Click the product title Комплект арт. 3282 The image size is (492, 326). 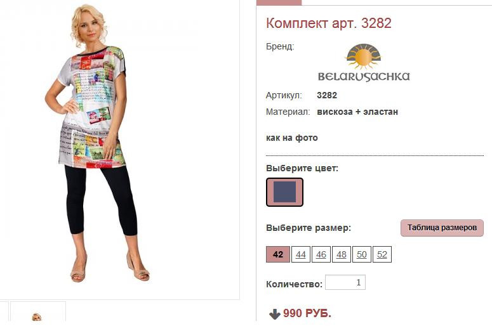tap(329, 23)
